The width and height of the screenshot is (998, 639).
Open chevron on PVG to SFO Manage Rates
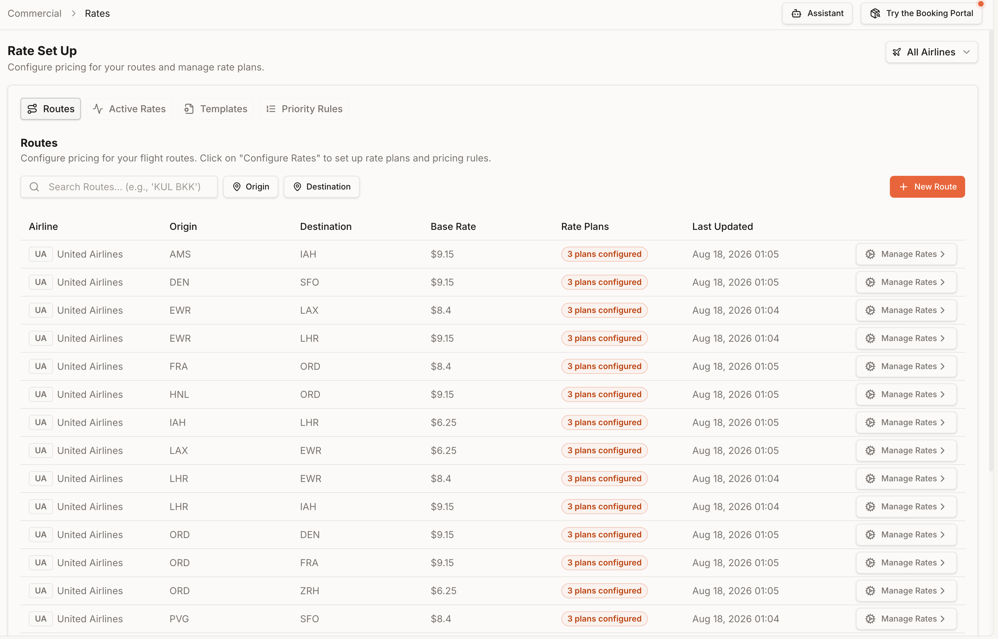(943, 619)
